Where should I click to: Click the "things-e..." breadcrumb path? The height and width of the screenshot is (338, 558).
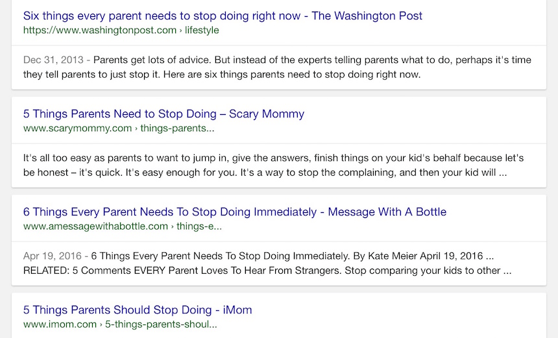199,226
